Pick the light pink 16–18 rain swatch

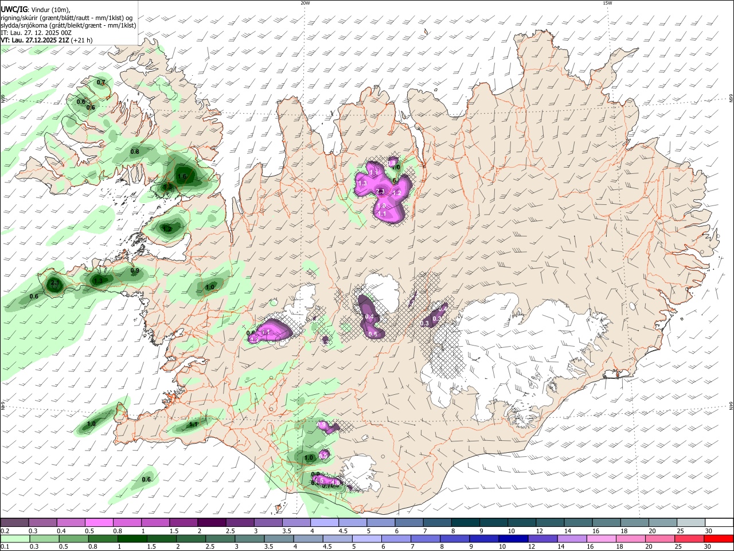click(602, 538)
